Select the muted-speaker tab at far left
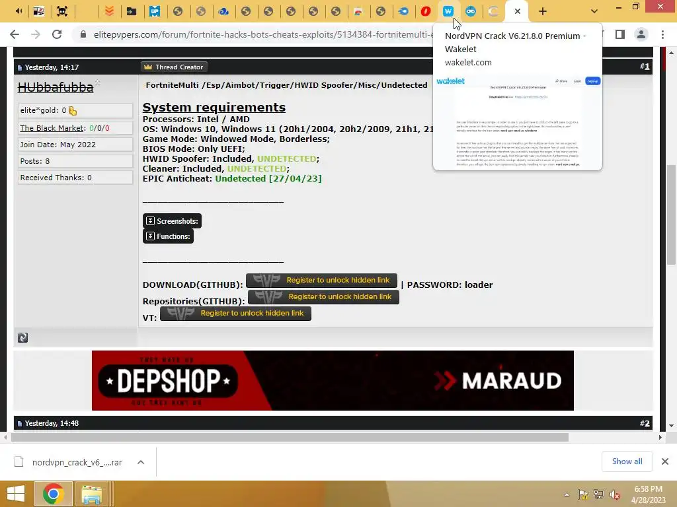The image size is (677, 507). pyautogui.click(x=18, y=11)
